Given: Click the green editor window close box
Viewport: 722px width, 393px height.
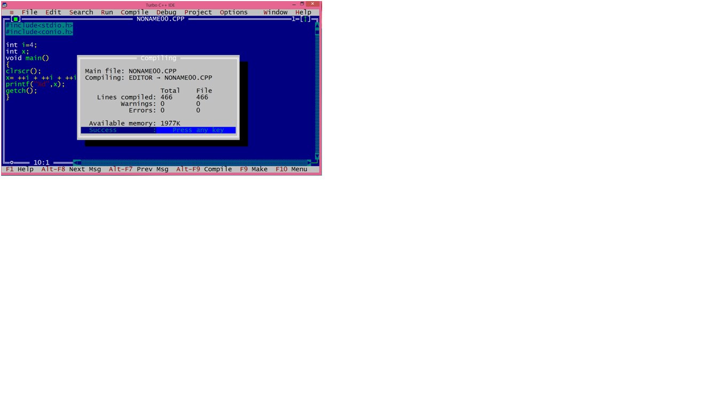Looking at the screenshot, I should pyautogui.click(x=16, y=19).
